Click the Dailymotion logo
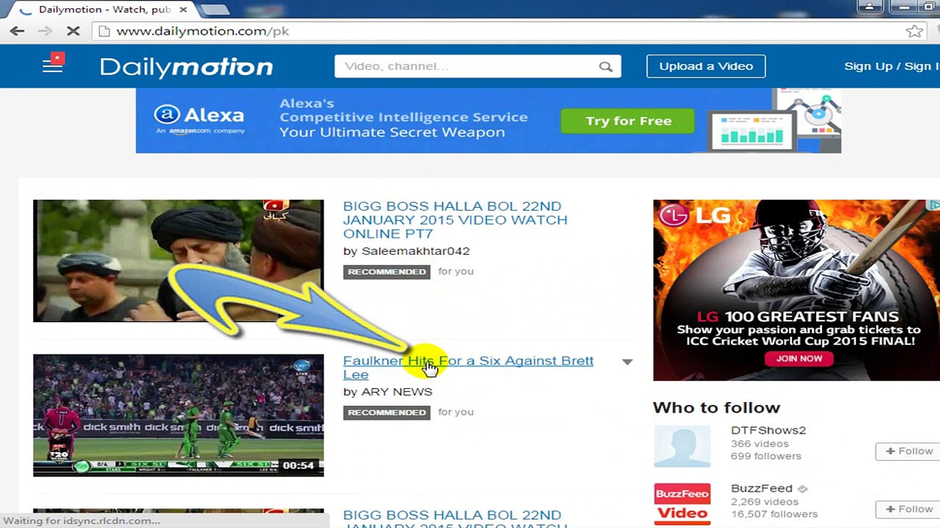 pyautogui.click(x=186, y=67)
